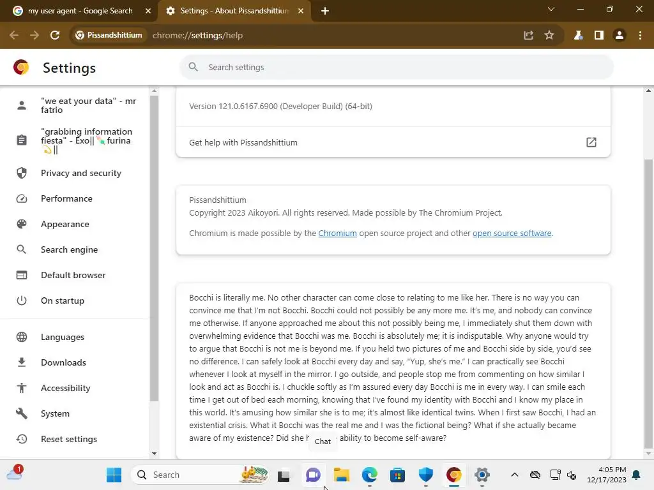Open File Explorer from taskbar
This screenshot has width=654, height=490.
point(341,475)
